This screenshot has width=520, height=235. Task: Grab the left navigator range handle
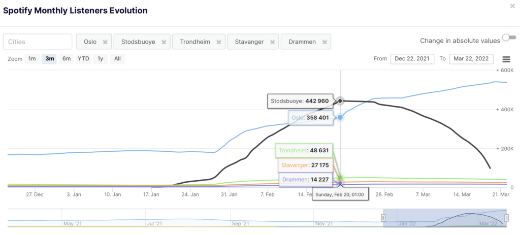coord(383,218)
